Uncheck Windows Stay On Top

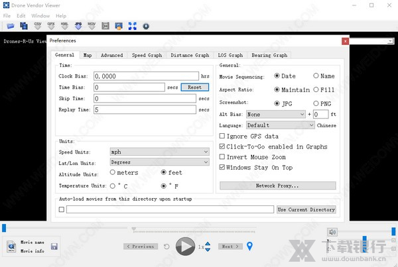223,168
